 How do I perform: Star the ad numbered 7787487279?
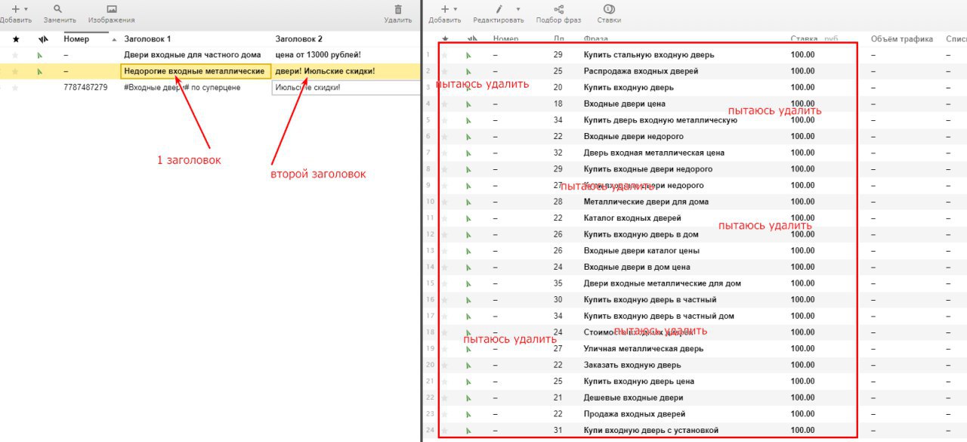tap(15, 88)
